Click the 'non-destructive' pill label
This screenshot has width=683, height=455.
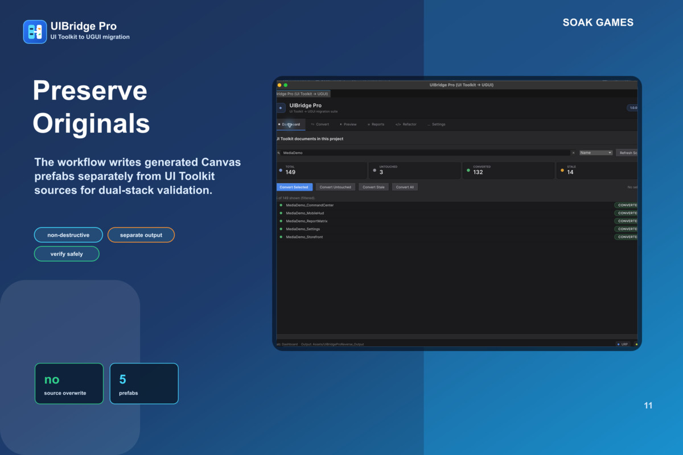(x=68, y=235)
